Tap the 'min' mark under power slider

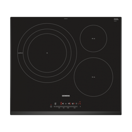point(59,108)
